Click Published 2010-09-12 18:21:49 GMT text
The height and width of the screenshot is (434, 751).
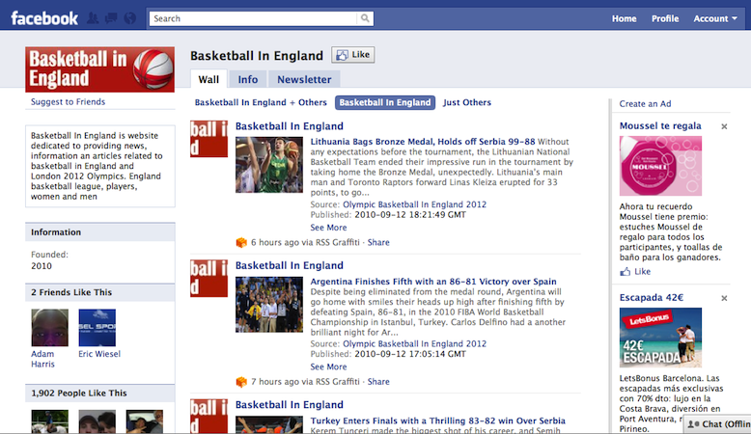coord(388,214)
